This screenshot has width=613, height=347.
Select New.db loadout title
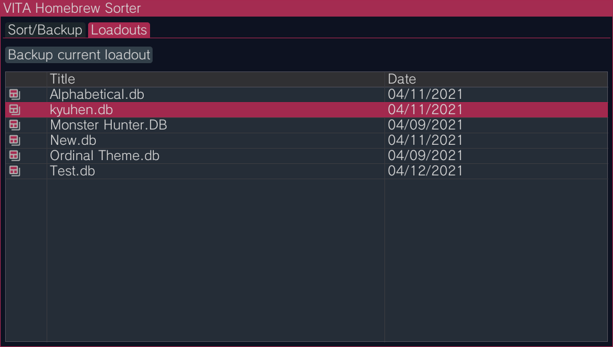point(73,140)
